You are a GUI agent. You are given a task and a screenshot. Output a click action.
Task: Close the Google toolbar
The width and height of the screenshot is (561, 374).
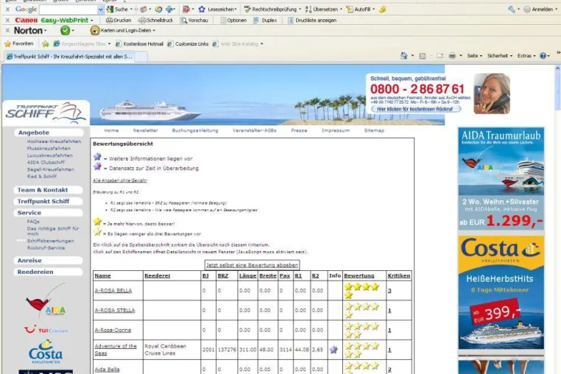pos(7,10)
